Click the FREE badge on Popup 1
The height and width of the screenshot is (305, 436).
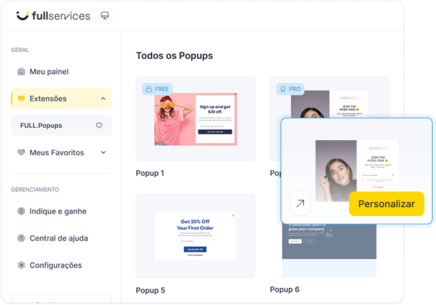tap(156, 89)
